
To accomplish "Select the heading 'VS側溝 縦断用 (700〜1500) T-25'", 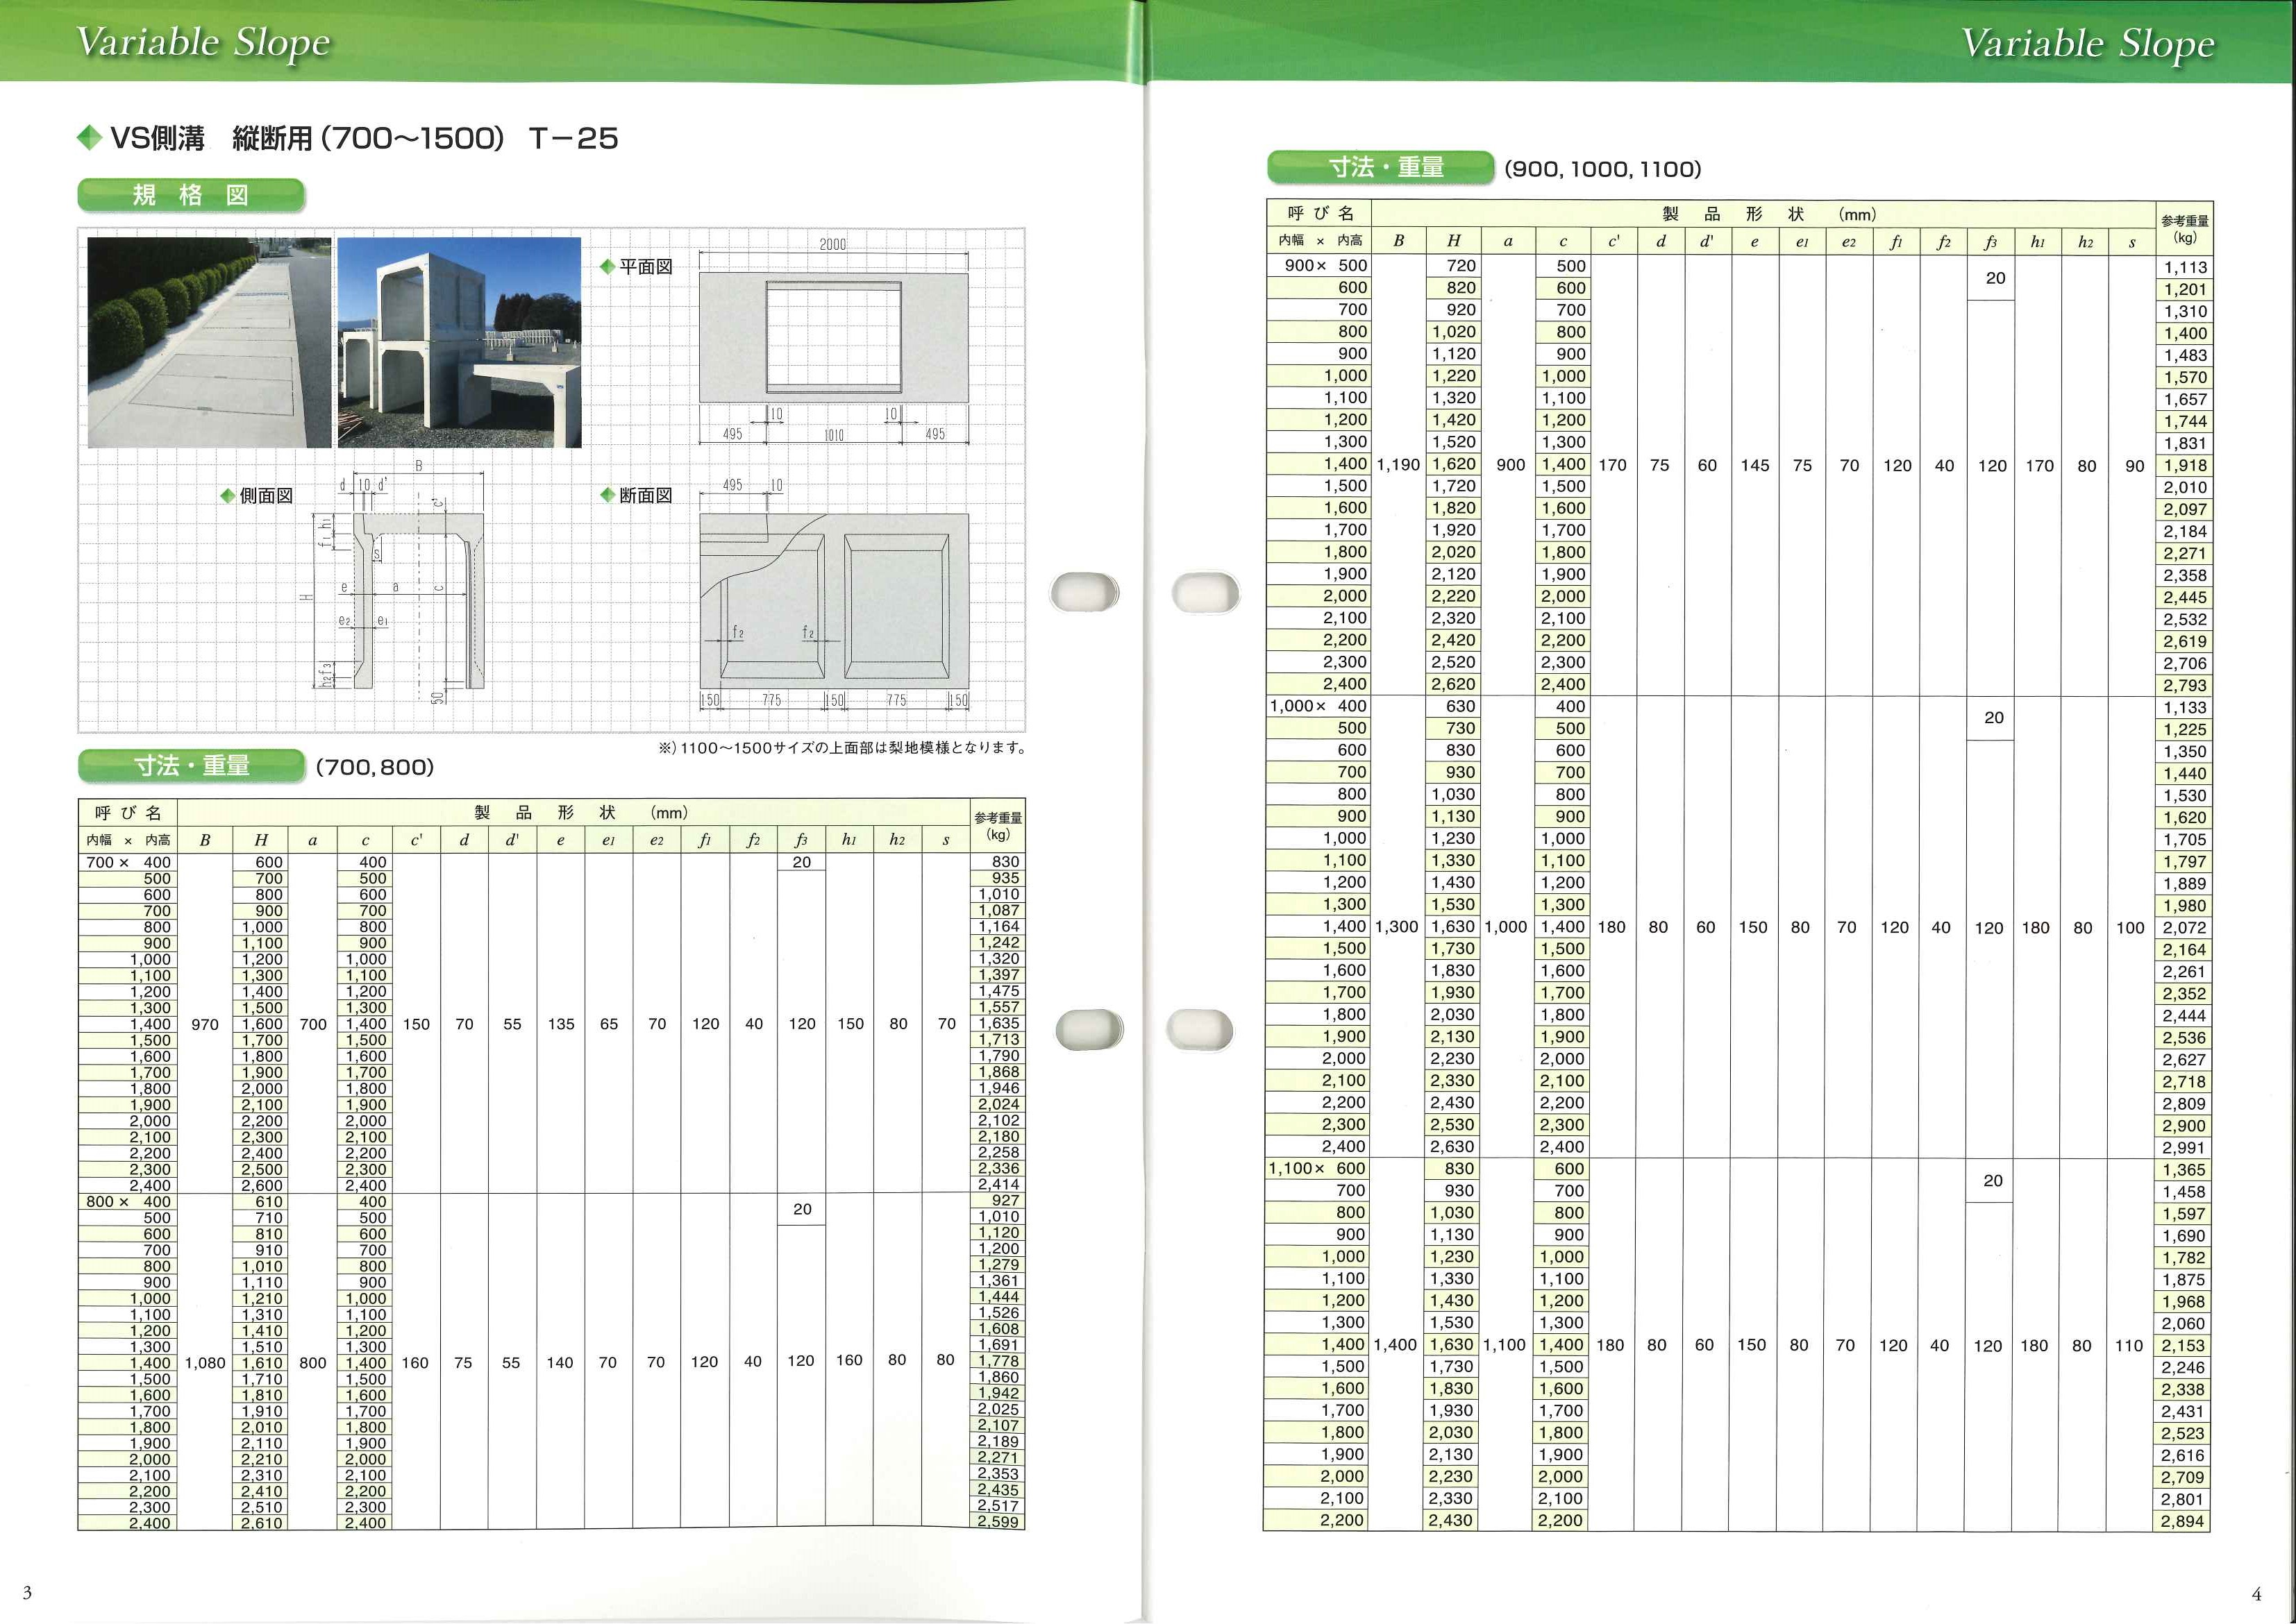I will (x=364, y=138).
